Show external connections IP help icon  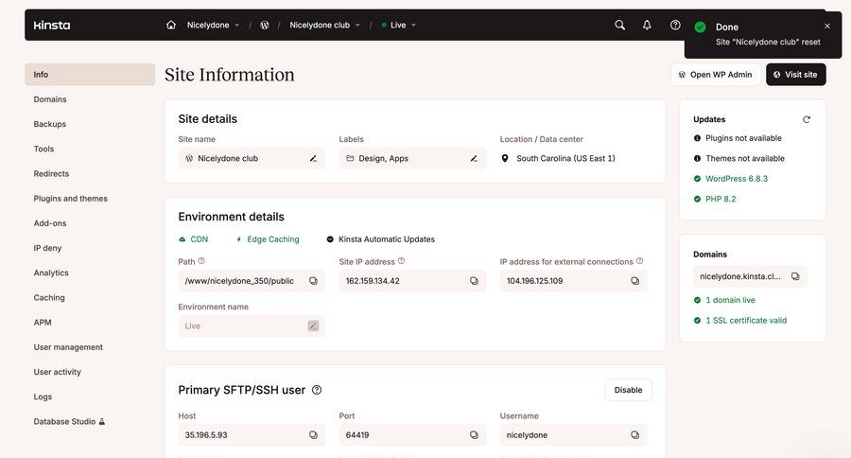tap(639, 261)
